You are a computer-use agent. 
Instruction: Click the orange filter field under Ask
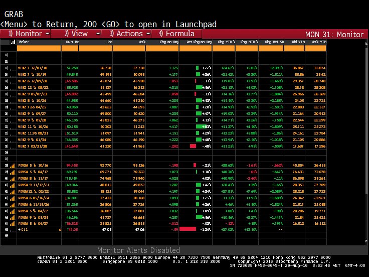[129, 48]
